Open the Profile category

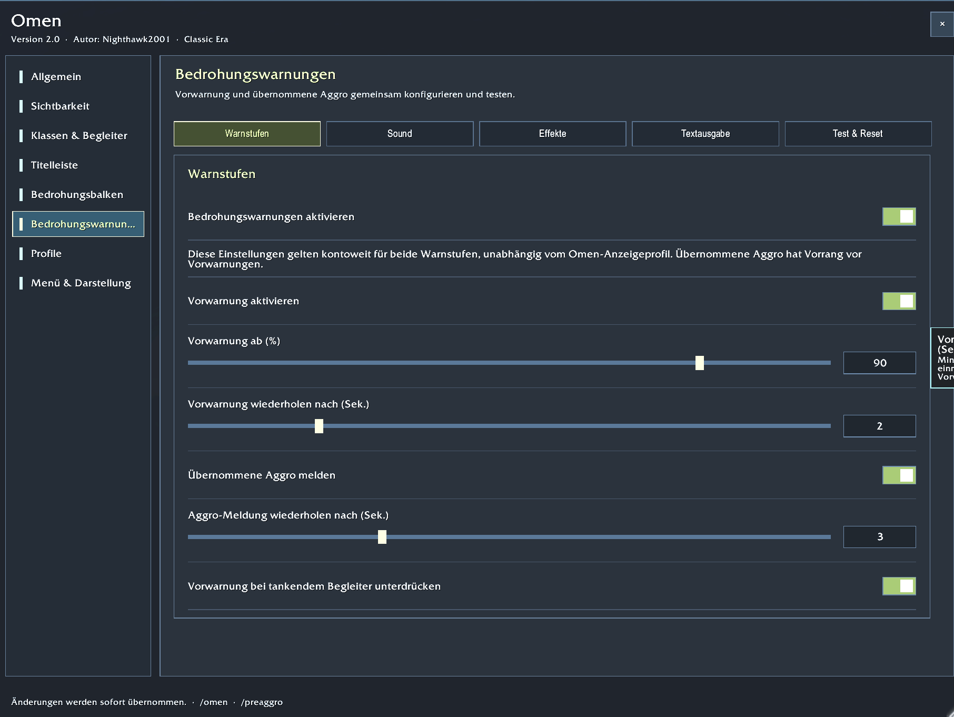pos(78,254)
